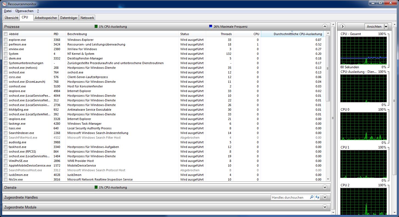Viewport: 399px width, 217px height.
Task: Select the NisSrv.exe row
Action: pyautogui.click(x=163, y=179)
